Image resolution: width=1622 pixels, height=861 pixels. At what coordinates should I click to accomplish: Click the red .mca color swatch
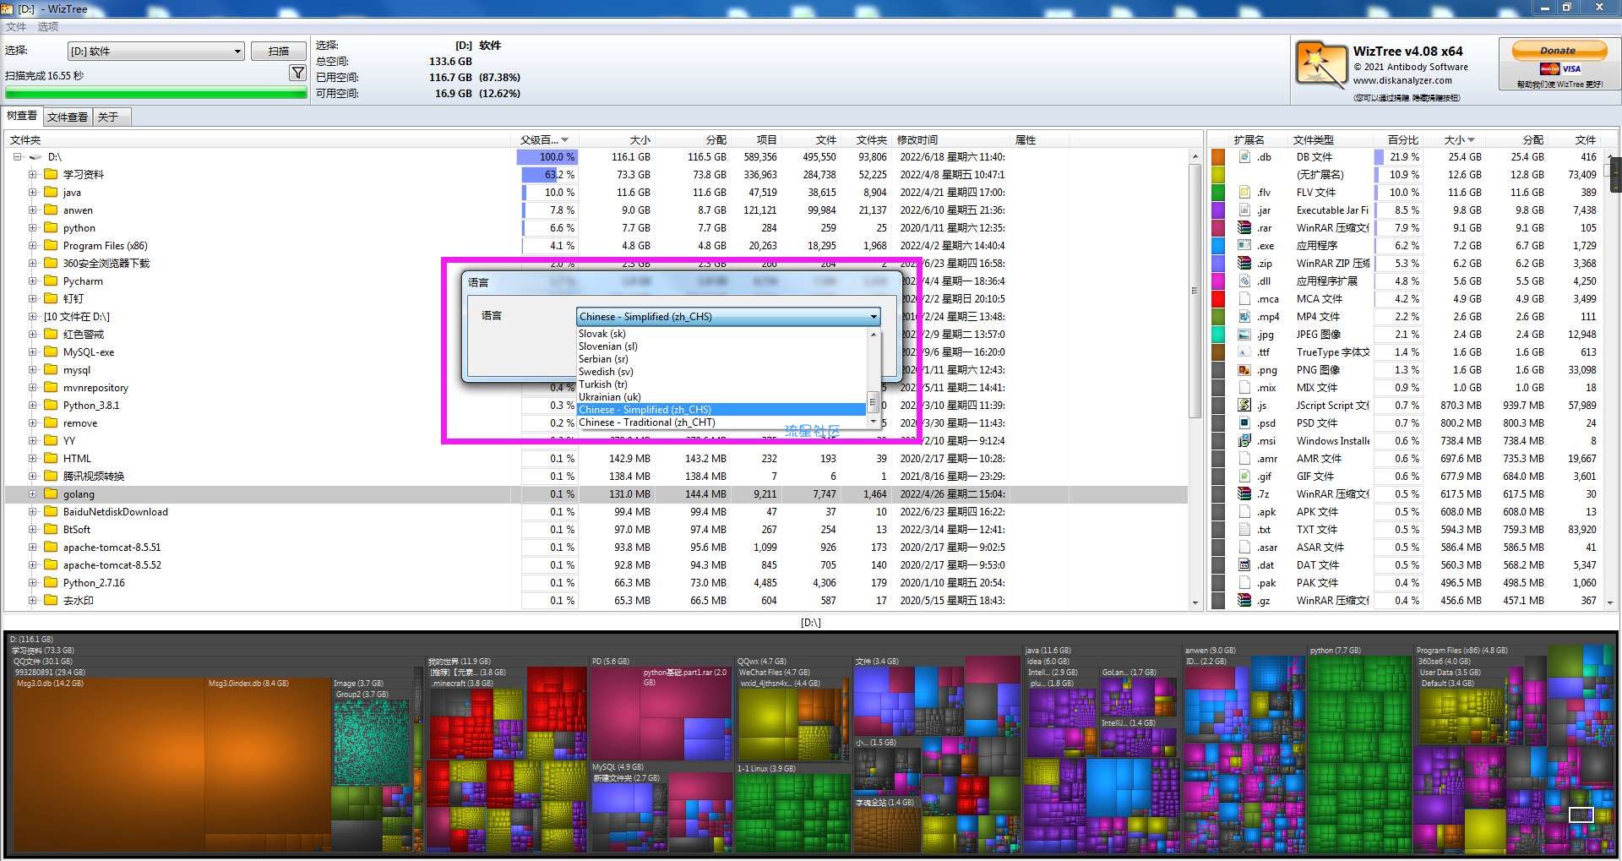(x=1218, y=299)
